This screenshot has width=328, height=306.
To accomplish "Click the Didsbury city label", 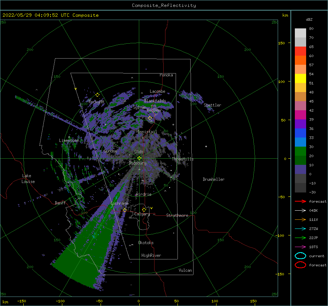I will pyautogui.click(x=137, y=163).
